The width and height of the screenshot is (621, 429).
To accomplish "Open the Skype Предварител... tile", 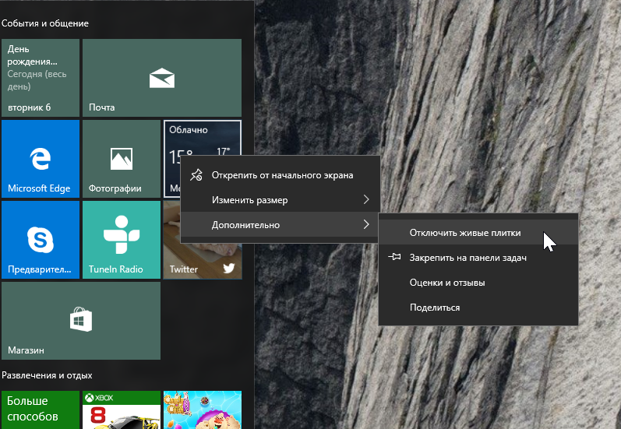I will 41,240.
